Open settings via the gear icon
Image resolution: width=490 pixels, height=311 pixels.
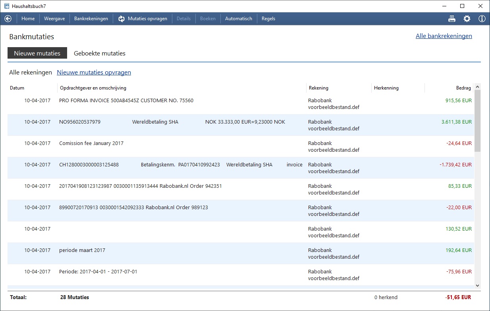[x=467, y=19]
